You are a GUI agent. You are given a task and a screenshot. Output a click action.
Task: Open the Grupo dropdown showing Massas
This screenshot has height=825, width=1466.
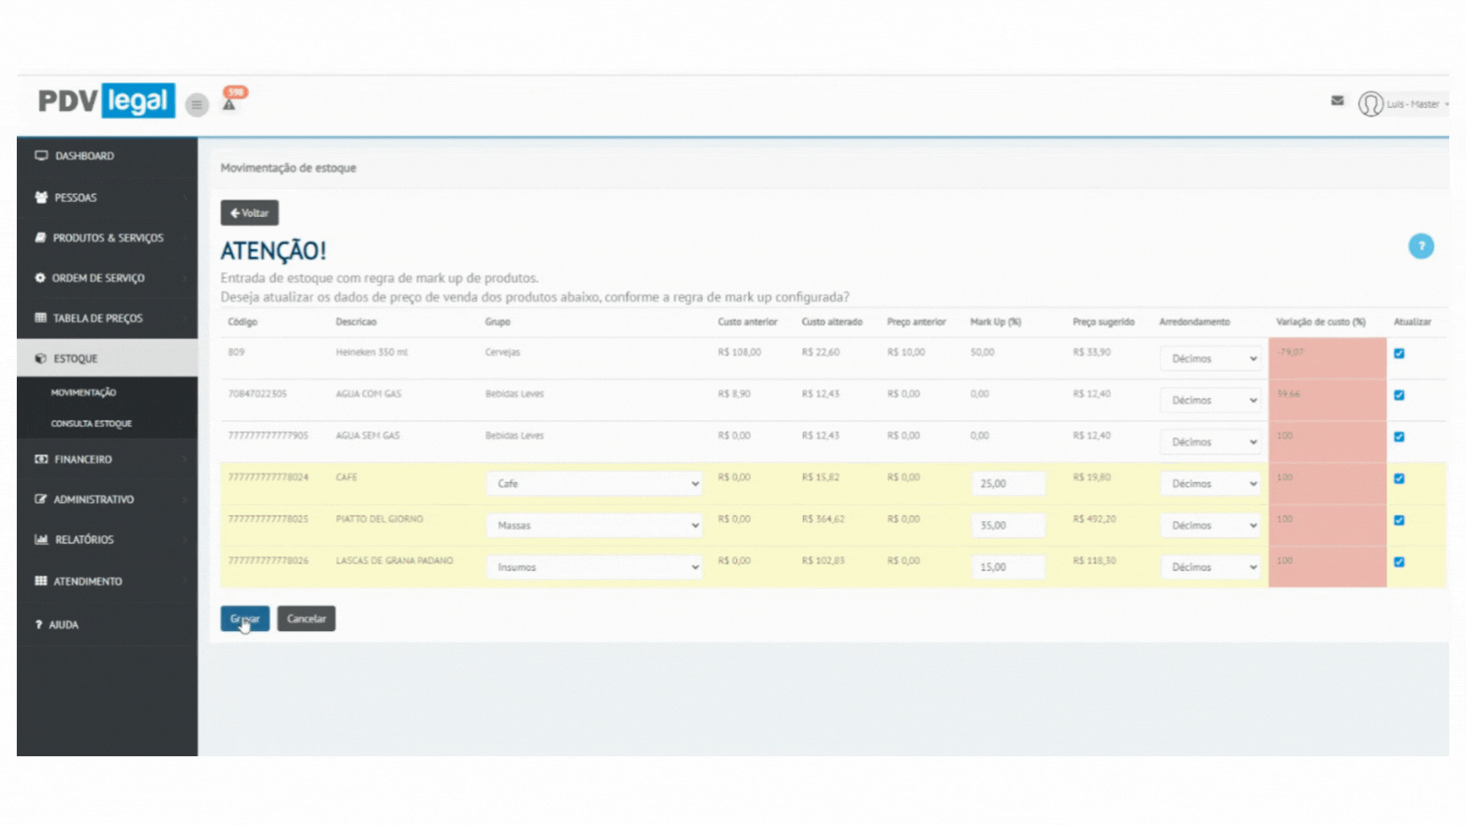[x=594, y=526]
